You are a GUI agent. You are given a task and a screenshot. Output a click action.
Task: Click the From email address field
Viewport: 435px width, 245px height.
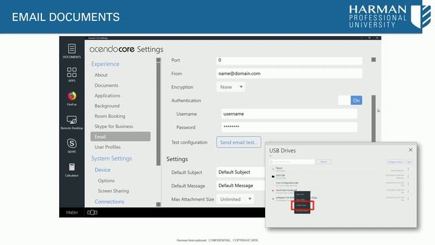coord(289,73)
